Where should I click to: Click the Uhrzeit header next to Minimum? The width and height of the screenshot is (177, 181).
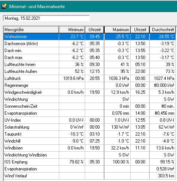click(94, 30)
